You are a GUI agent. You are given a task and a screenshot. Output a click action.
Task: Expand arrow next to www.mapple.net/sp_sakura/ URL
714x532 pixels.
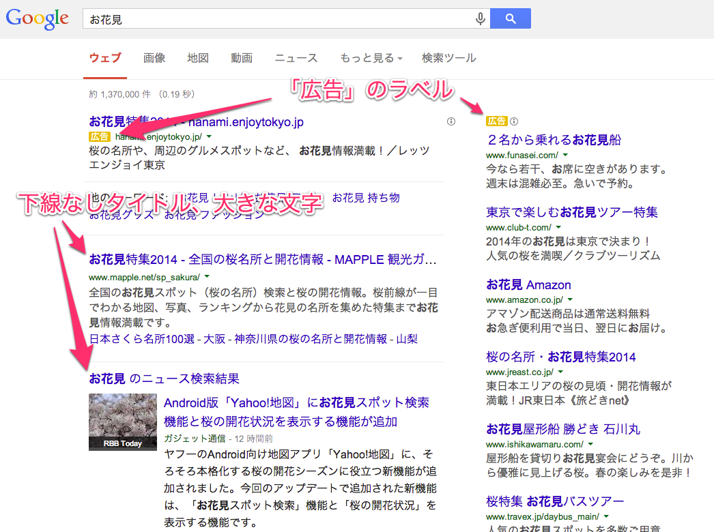pos(208,276)
